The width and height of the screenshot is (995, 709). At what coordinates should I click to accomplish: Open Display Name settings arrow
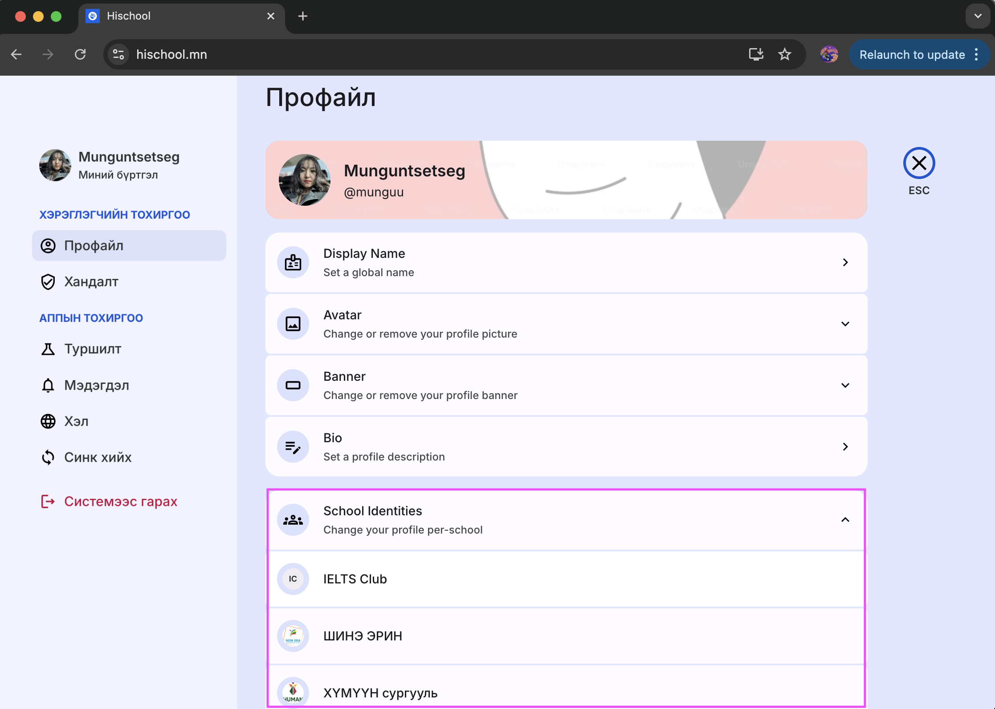pos(845,262)
